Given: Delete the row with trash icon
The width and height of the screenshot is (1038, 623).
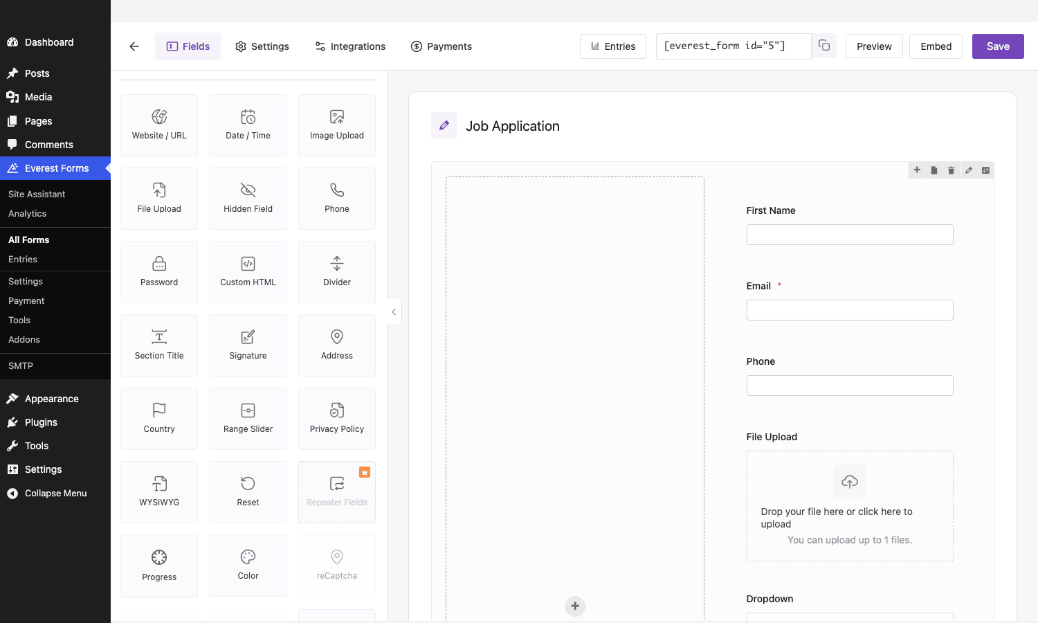Looking at the screenshot, I should 951,170.
